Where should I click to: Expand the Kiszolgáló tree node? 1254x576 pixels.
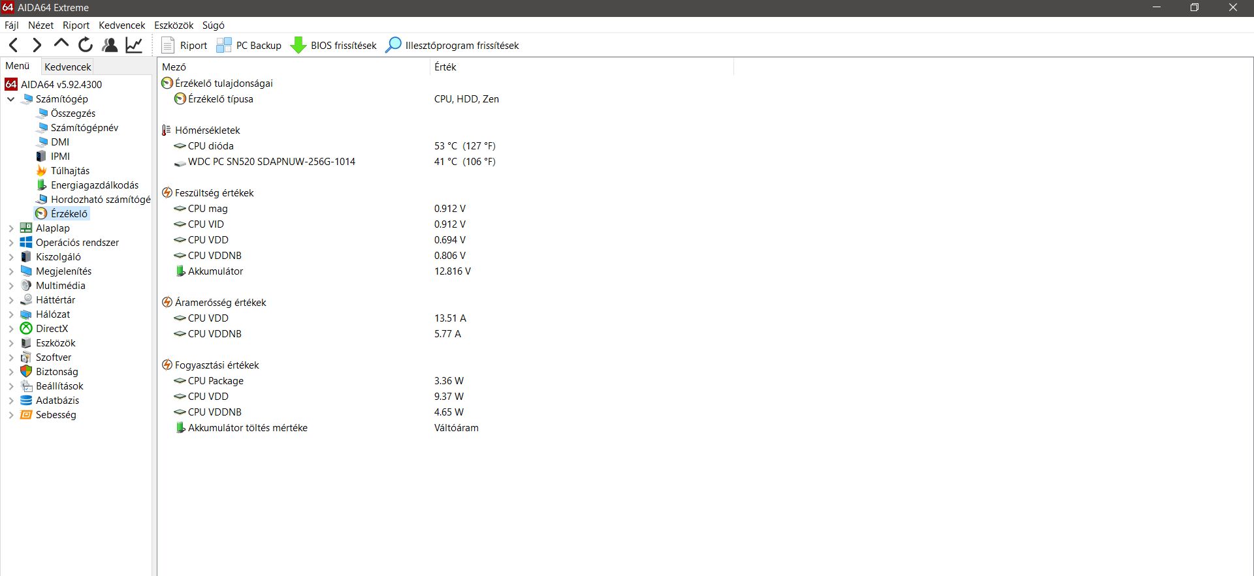tap(10, 257)
